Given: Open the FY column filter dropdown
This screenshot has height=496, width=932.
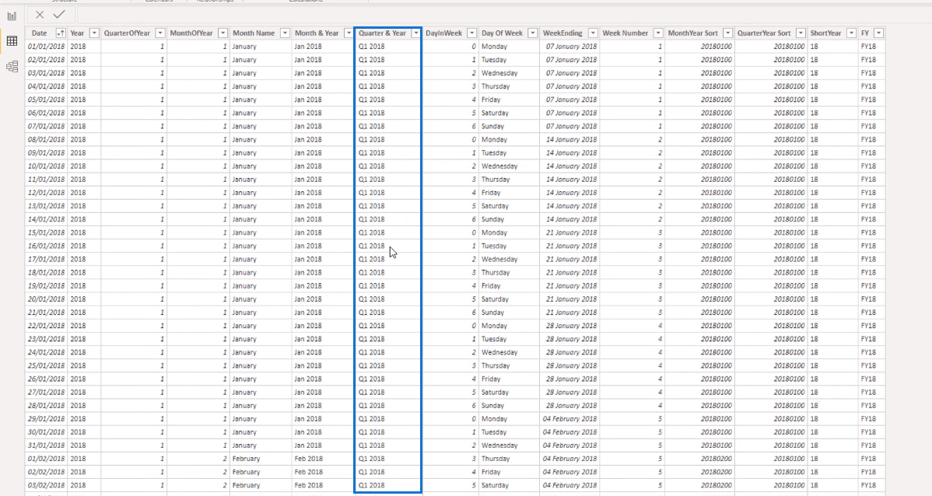Looking at the screenshot, I should 878,33.
